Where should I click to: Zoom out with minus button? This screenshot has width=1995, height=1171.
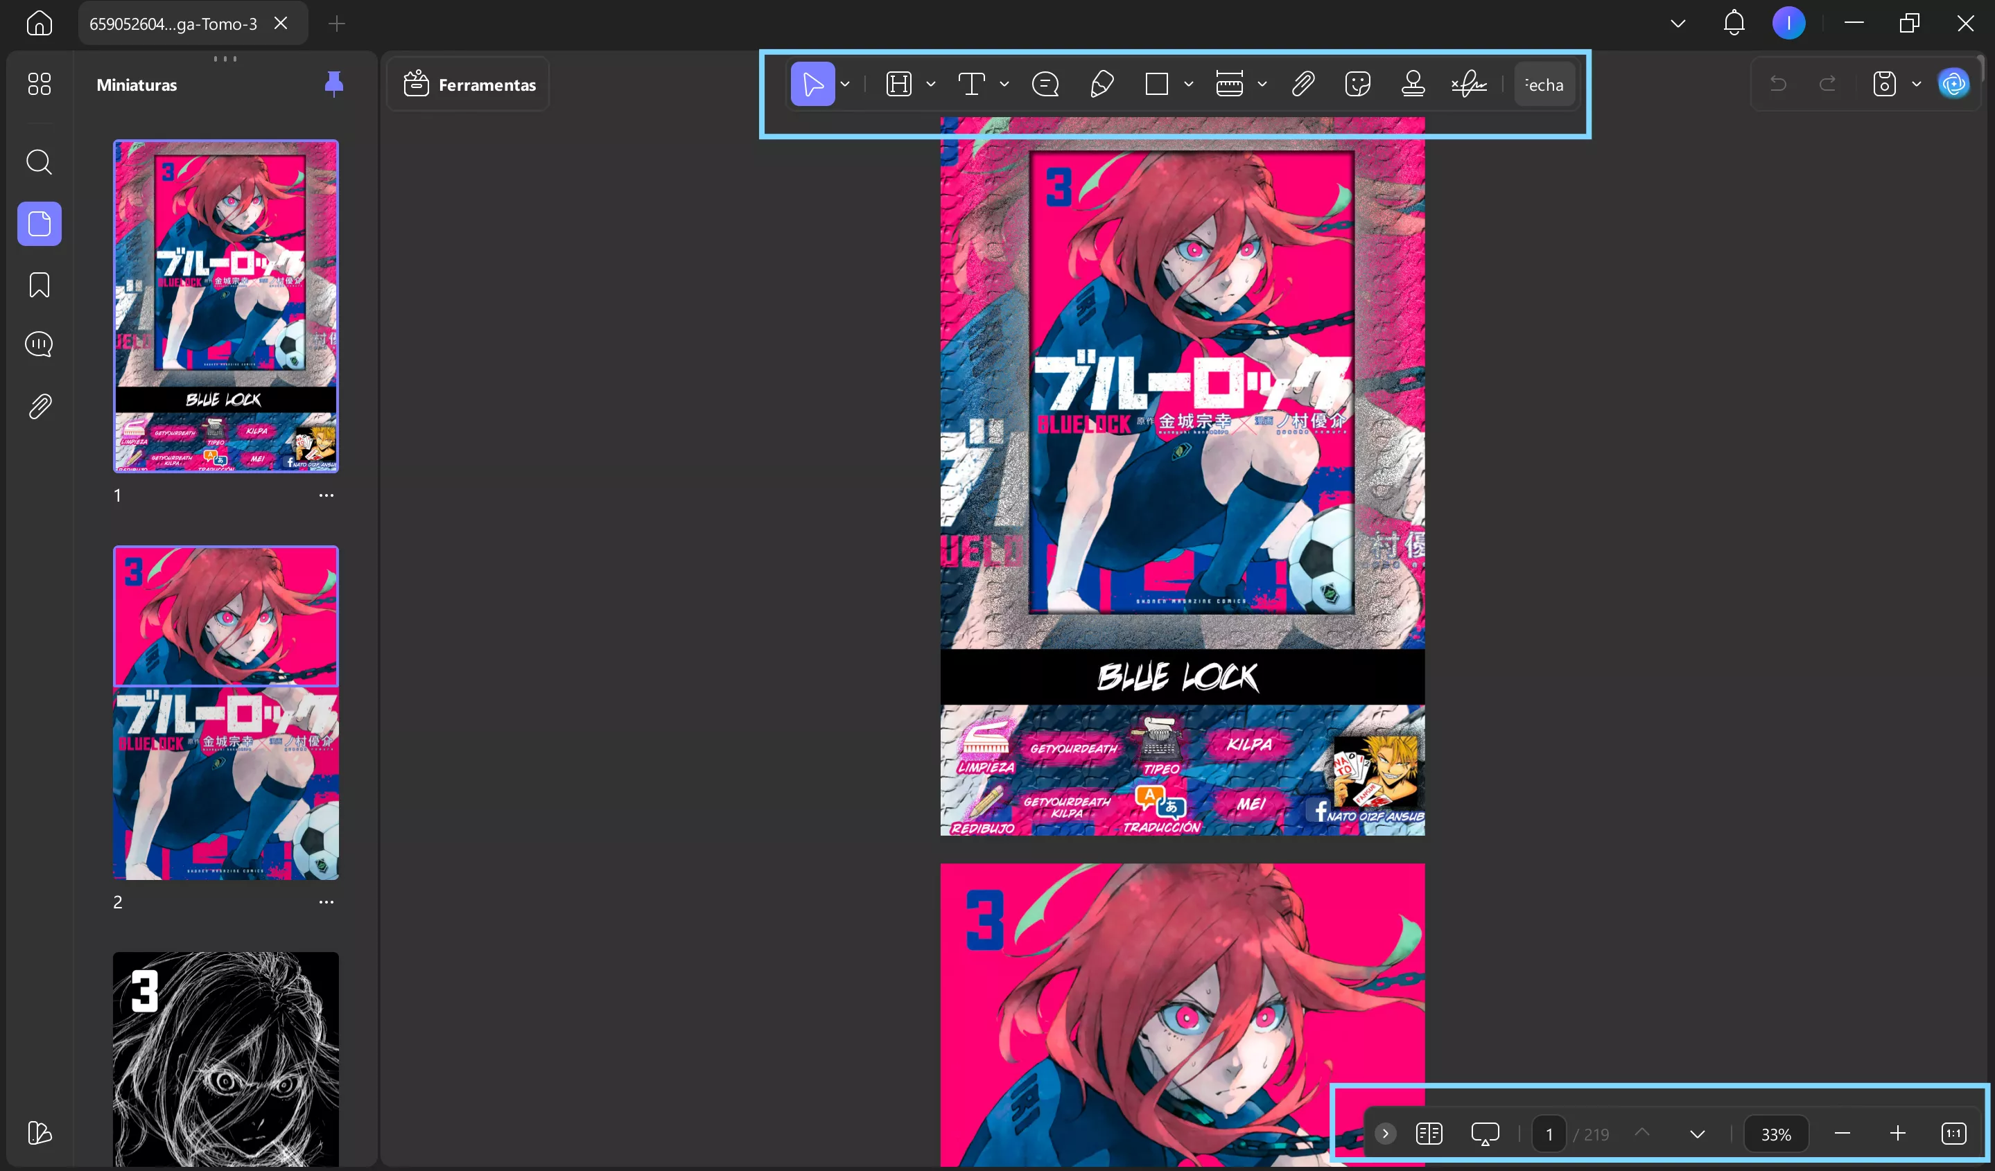tap(1841, 1134)
